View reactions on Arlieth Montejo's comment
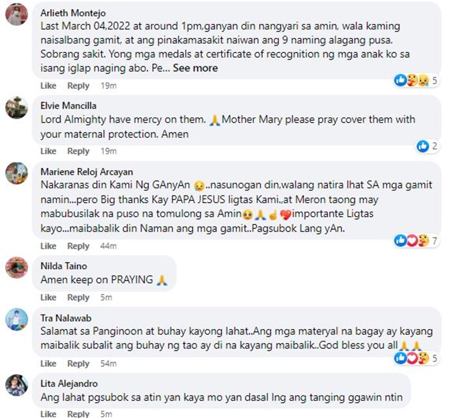Image resolution: width=458 pixels, height=418 pixels. pyautogui.click(x=416, y=81)
